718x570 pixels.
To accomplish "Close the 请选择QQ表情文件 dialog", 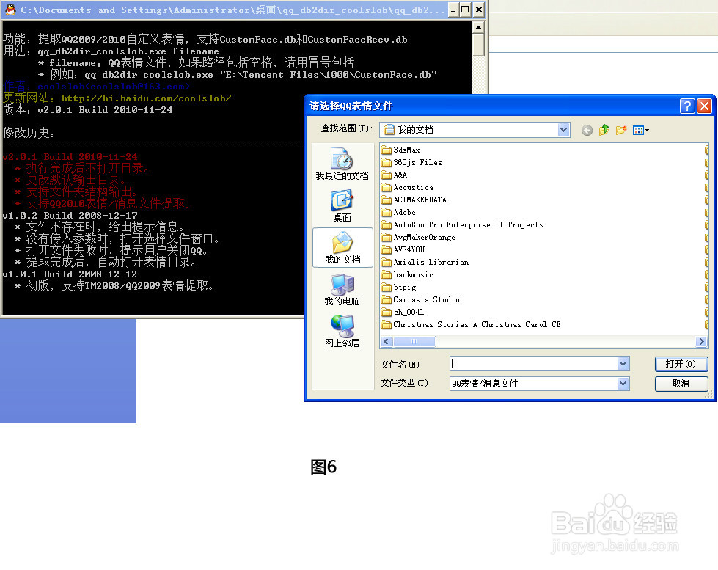I will pos(704,106).
